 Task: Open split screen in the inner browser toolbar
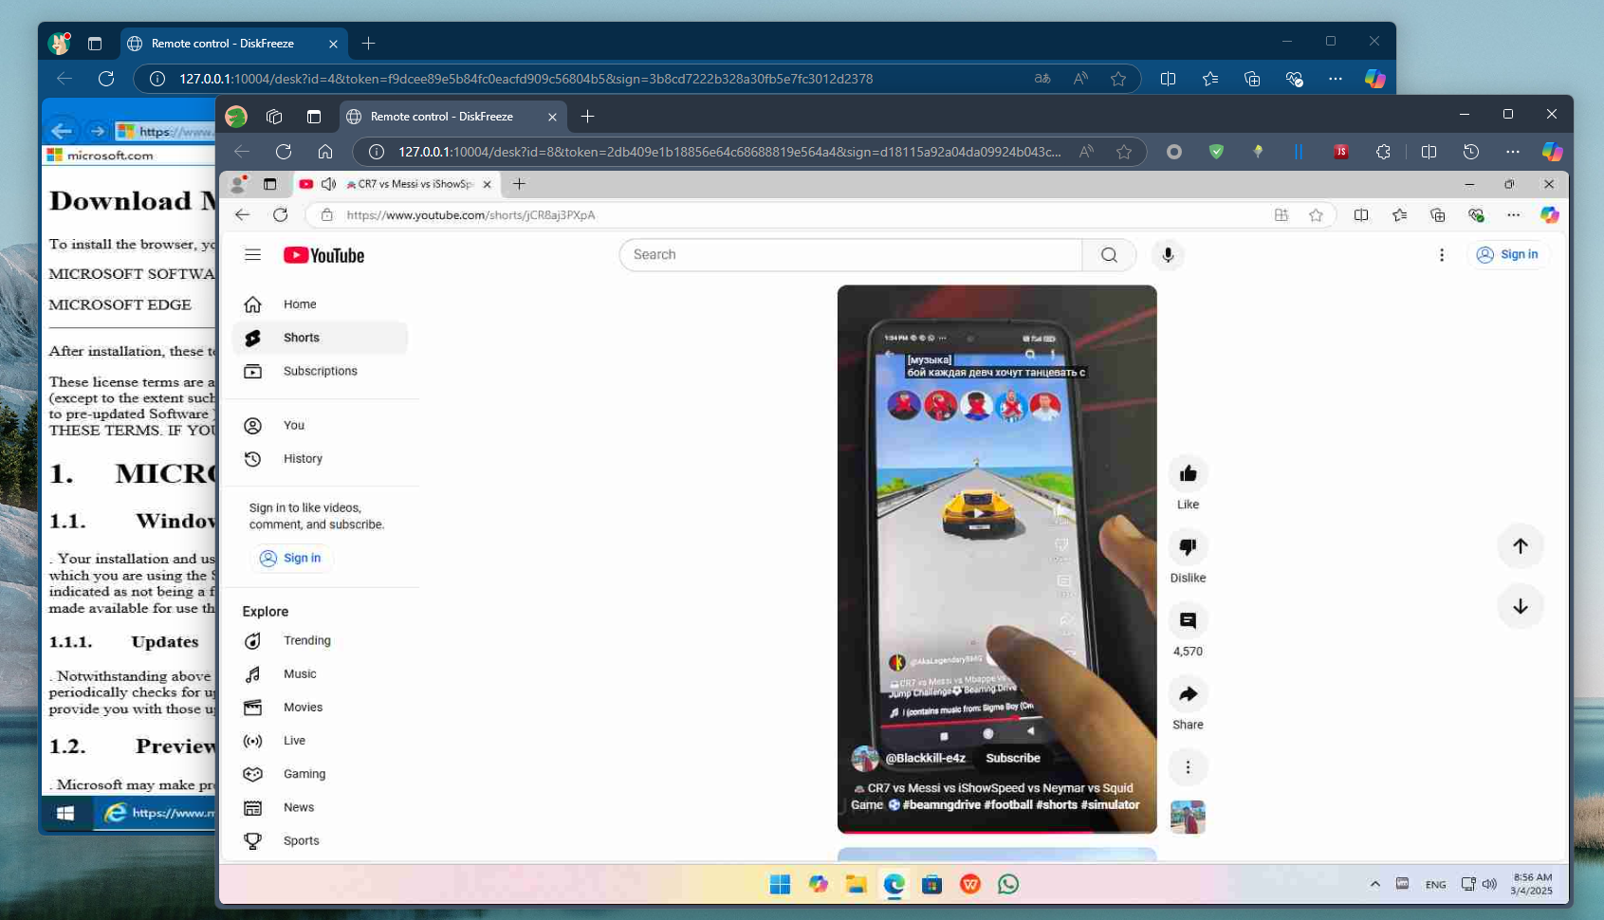(1361, 215)
